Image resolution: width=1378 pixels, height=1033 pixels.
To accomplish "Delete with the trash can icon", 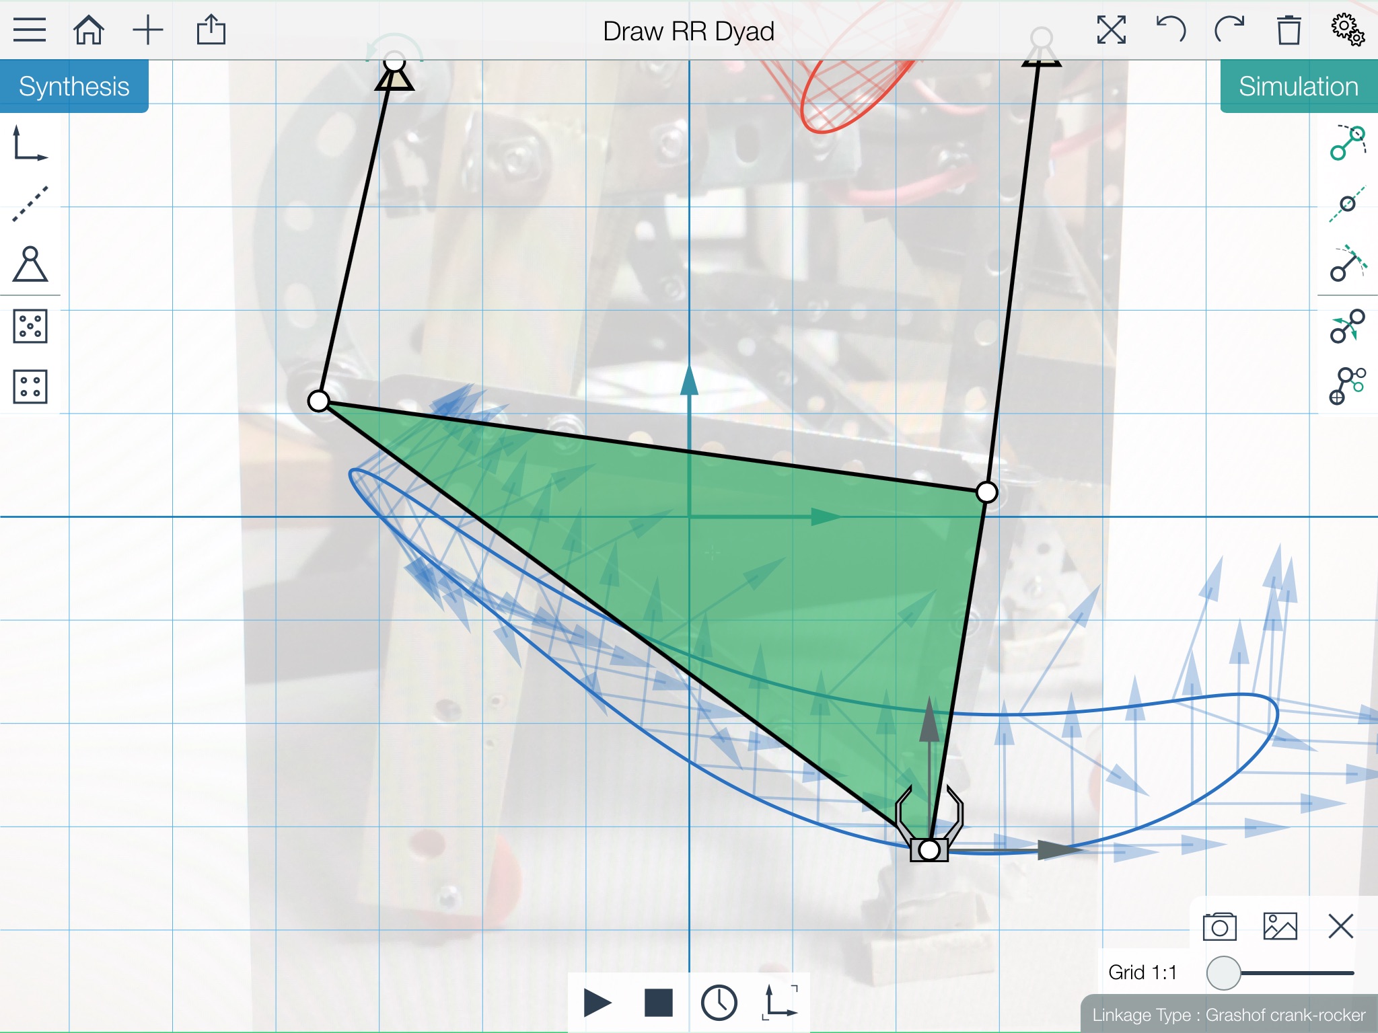I will click(1289, 30).
